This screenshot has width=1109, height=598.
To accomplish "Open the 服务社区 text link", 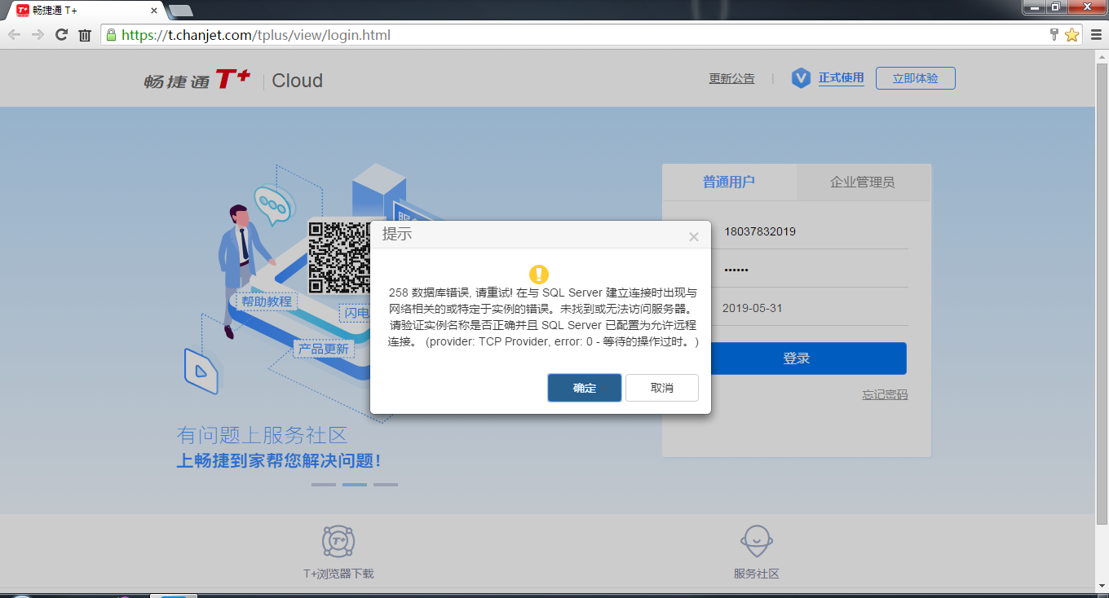I will [757, 574].
